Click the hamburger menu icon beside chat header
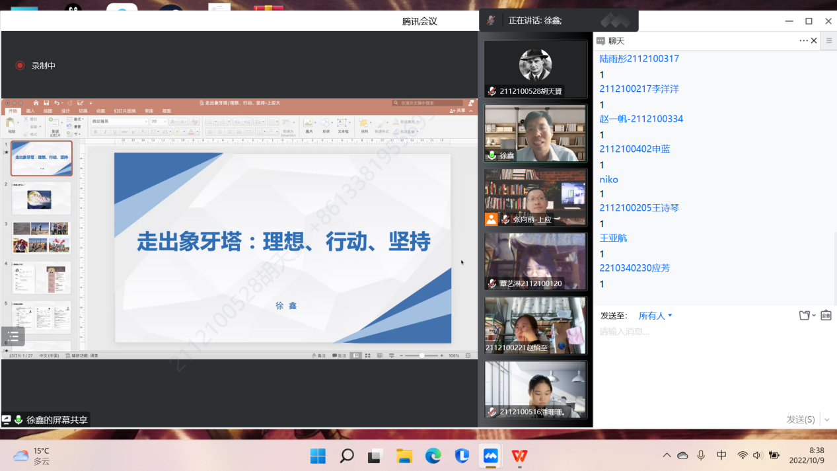 pyautogui.click(x=828, y=41)
